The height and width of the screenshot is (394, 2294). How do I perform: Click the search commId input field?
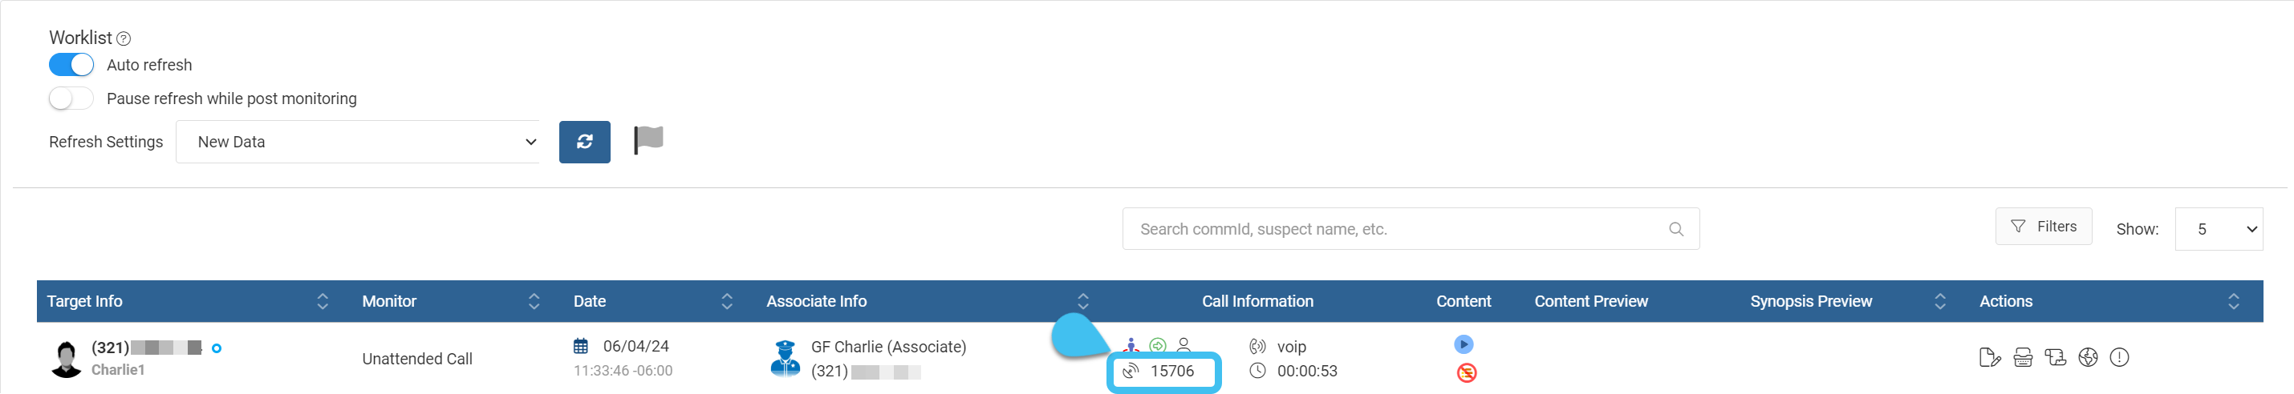pyautogui.click(x=1398, y=230)
